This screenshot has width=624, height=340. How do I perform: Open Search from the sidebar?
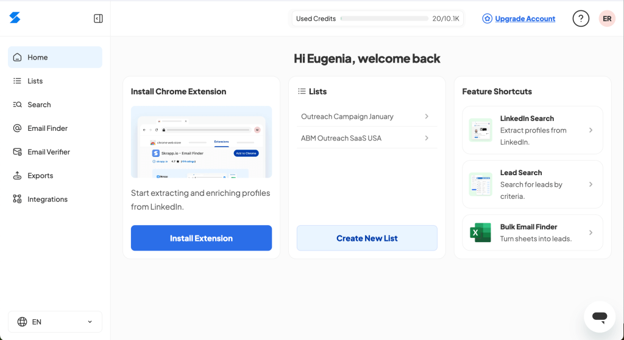(55, 105)
